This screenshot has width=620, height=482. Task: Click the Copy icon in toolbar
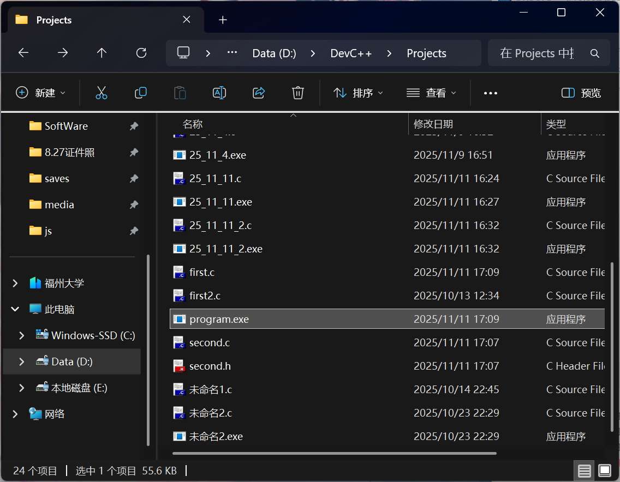point(141,93)
